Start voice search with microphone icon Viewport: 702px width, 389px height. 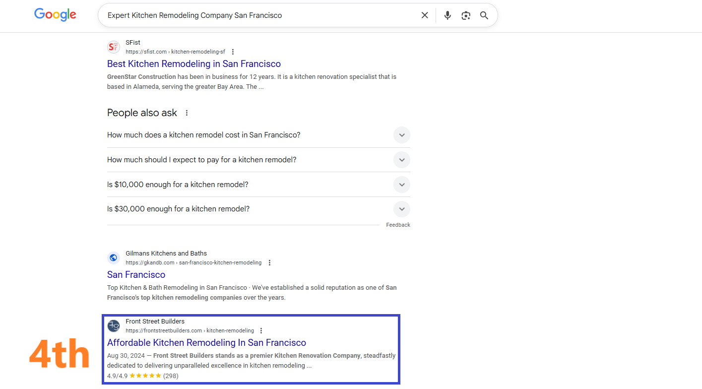[447, 15]
